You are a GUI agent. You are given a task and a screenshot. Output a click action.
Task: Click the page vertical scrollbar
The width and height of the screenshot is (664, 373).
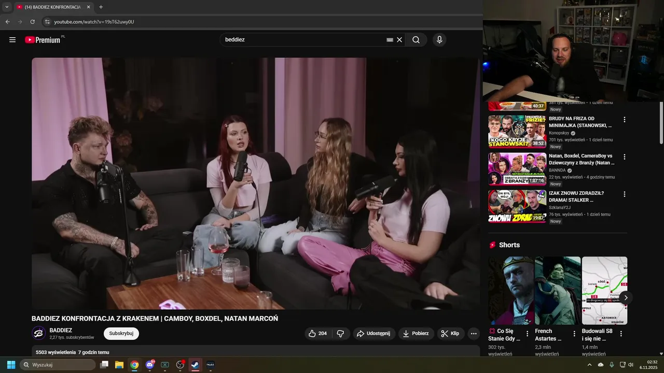(661, 123)
